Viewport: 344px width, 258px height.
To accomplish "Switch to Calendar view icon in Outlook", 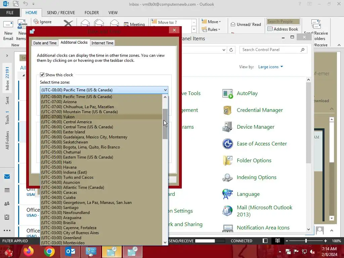I will click(7, 190).
